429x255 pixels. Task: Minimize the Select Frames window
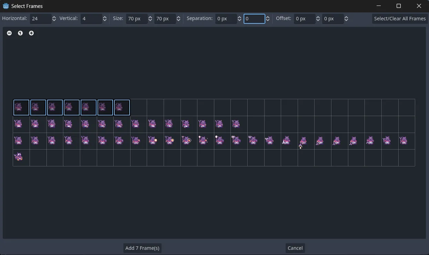(x=379, y=6)
